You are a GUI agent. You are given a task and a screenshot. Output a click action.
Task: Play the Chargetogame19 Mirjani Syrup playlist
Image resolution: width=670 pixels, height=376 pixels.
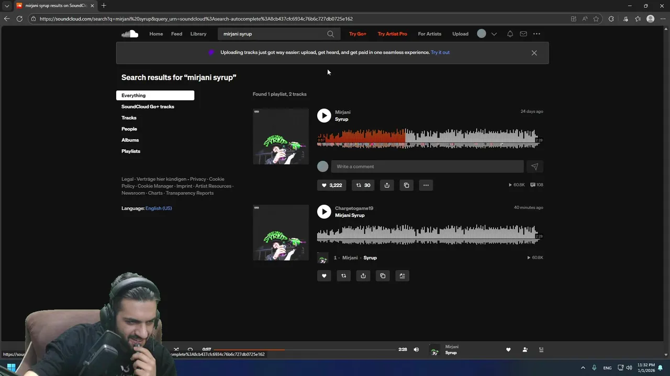click(x=324, y=211)
